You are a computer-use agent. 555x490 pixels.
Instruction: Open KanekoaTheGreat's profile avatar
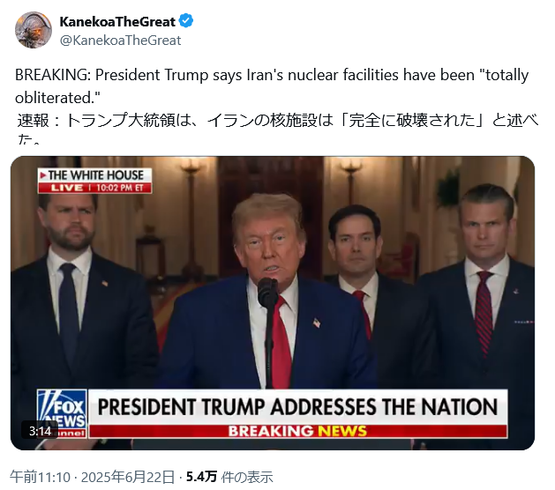(x=34, y=30)
